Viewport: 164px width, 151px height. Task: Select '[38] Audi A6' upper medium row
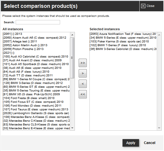tap(36, 68)
